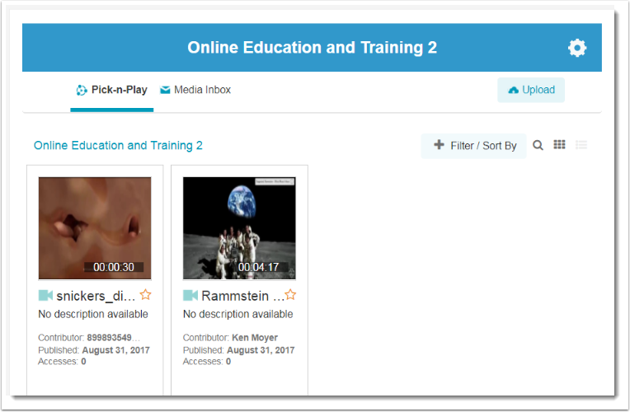Select contributor name Ken Moyer
This screenshot has width=630, height=412.
pos(255,338)
